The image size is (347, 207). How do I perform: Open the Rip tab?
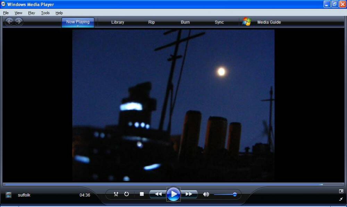pos(152,22)
